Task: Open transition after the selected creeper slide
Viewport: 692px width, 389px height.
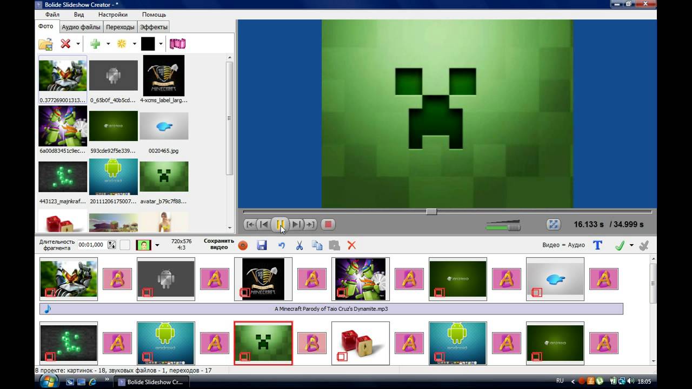Action: click(312, 343)
